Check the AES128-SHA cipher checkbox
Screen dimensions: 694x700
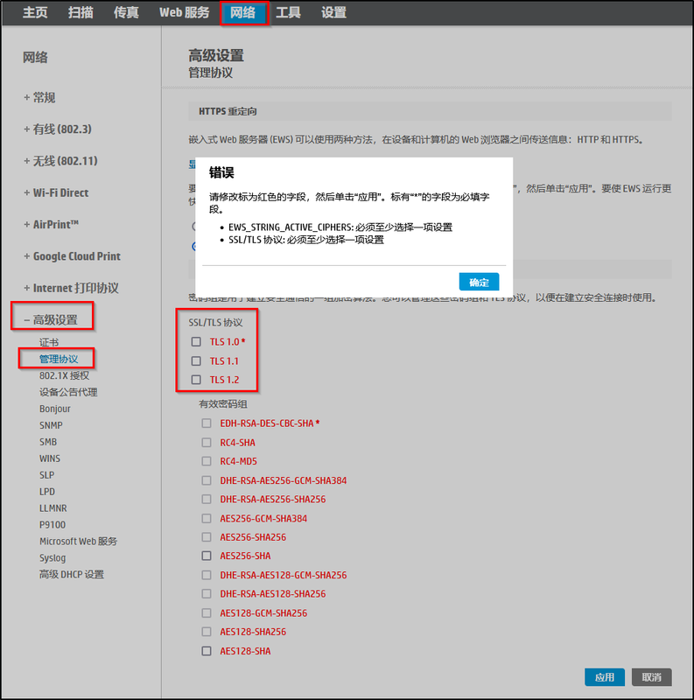207,651
